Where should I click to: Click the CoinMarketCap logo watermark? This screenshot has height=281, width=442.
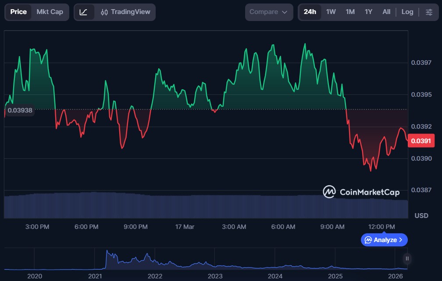361,192
